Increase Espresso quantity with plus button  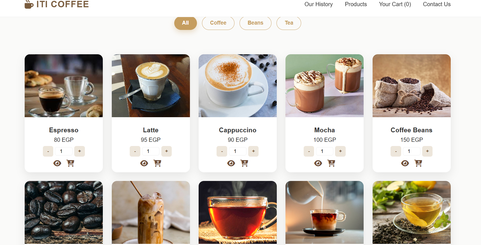tap(80, 151)
